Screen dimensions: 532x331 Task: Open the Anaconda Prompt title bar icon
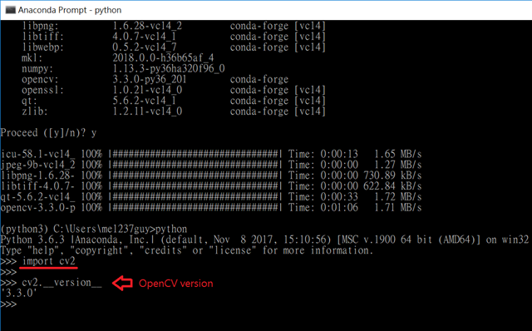[x=11, y=10]
